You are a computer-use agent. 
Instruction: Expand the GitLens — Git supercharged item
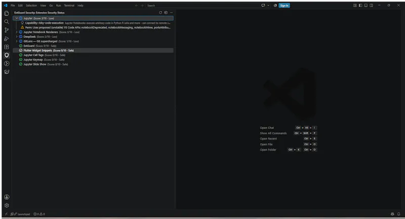point(17,41)
